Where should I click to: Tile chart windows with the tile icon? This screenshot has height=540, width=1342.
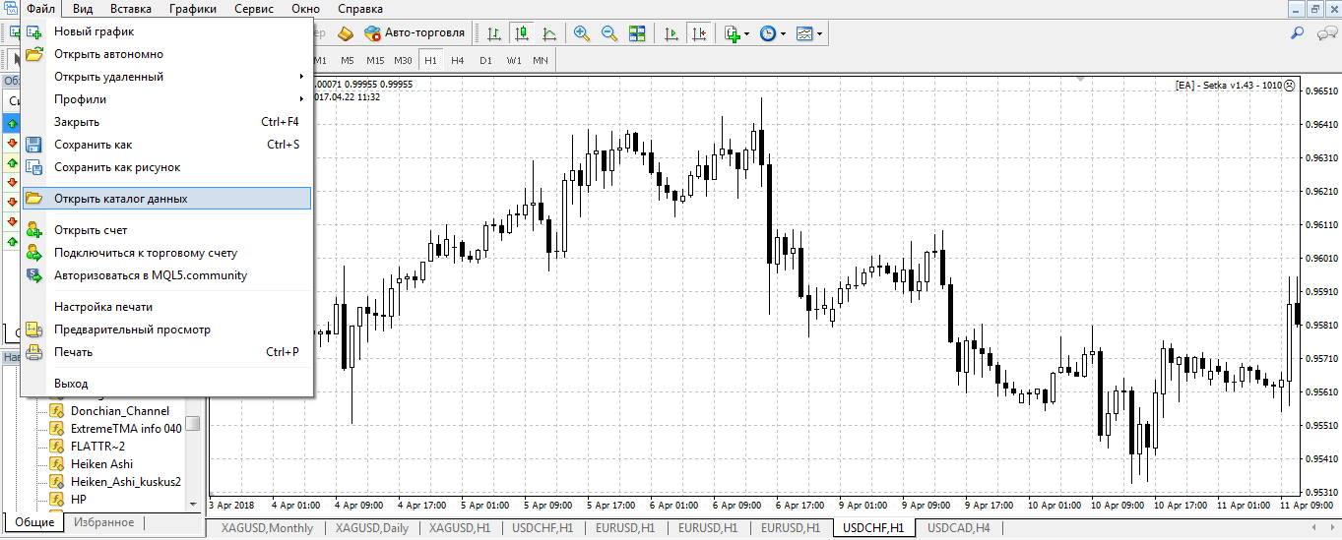click(637, 33)
